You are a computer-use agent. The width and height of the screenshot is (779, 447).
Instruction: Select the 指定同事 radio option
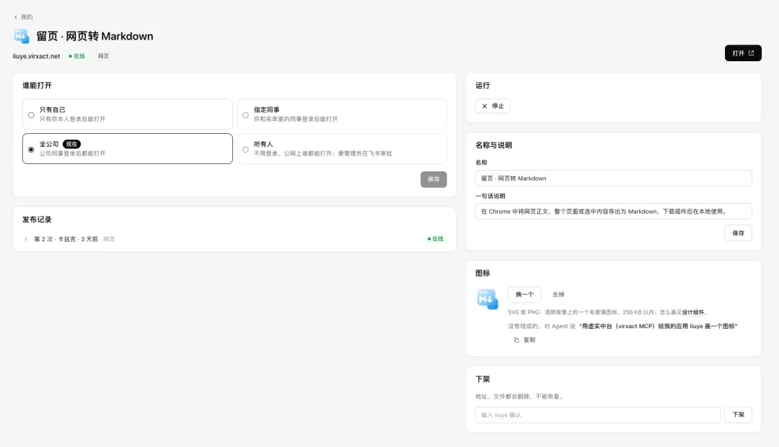coord(245,115)
